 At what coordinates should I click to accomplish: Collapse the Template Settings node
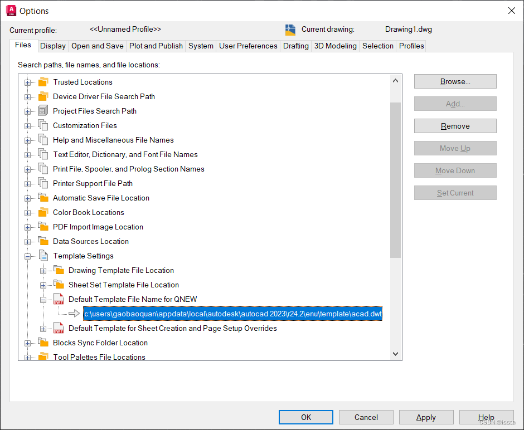(28, 256)
